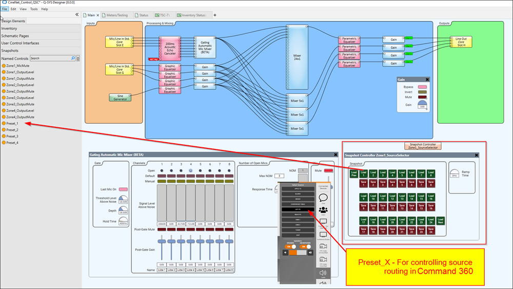Expand the User Control Interfaces section
Image resolution: width=513 pixels, height=289 pixels.
[x=20, y=43]
